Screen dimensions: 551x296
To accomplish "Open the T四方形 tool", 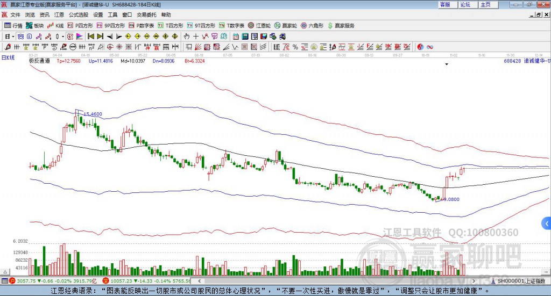I will (x=171, y=26).
